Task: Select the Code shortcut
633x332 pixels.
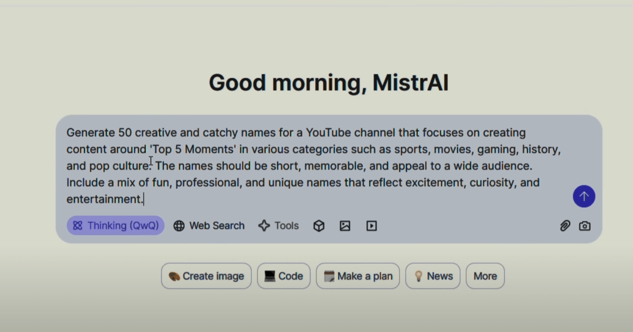Action: (284, 276)
